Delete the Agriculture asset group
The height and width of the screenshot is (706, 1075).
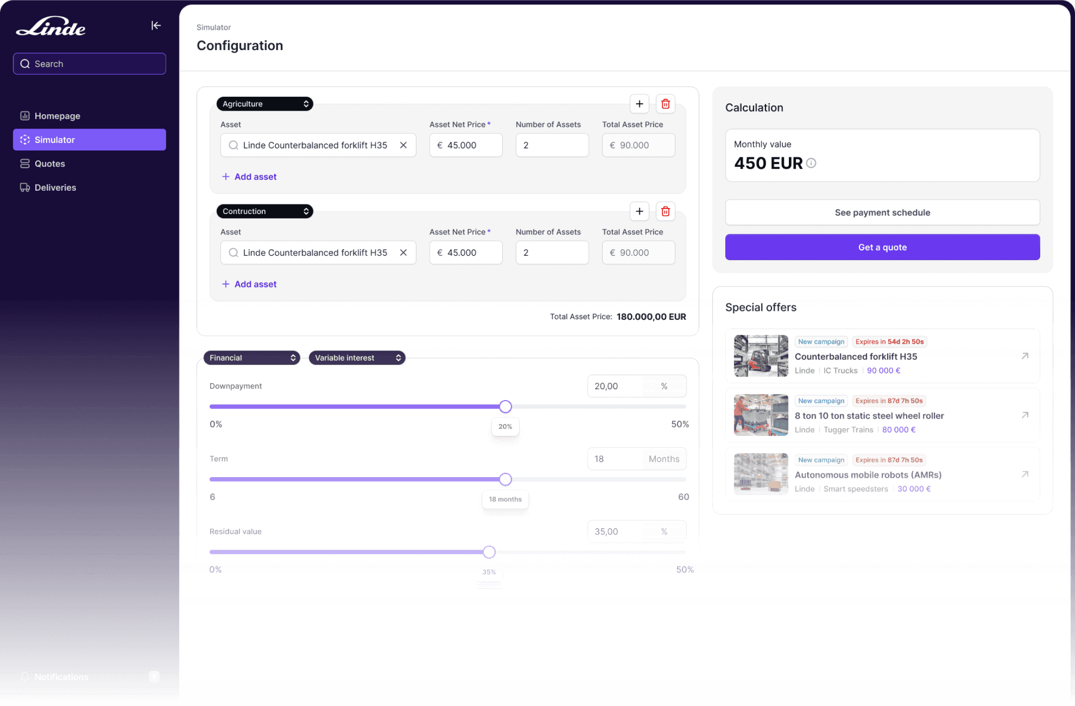pos(665,104)
